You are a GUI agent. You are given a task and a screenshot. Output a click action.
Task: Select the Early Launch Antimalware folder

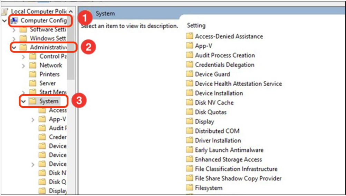225,150
